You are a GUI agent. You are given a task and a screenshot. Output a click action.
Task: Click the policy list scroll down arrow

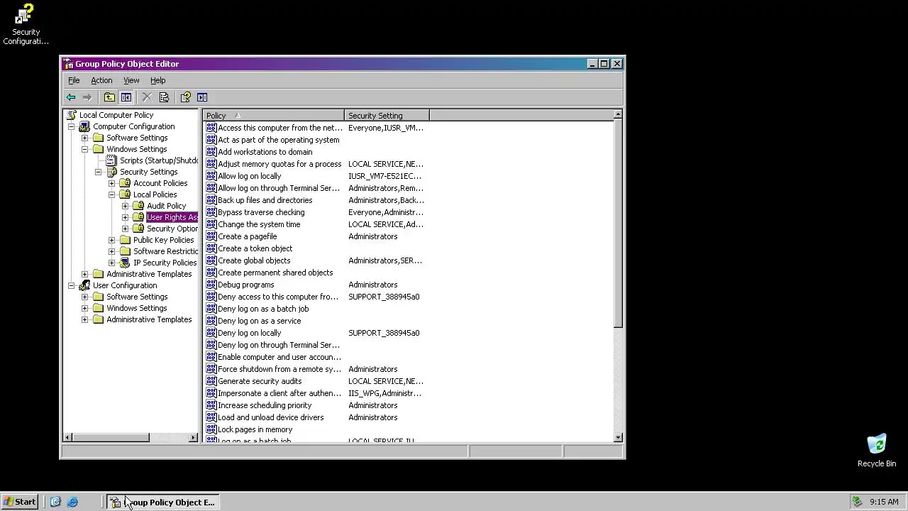pos(618,437)
